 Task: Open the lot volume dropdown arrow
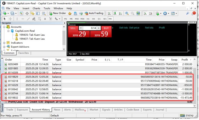(81, 28)
